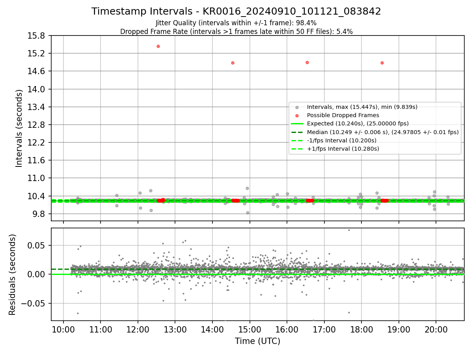Click the gray interval point near 9.8 s at 15:00
Viewport: 473px width, 355px height.
tap(248, 213)
